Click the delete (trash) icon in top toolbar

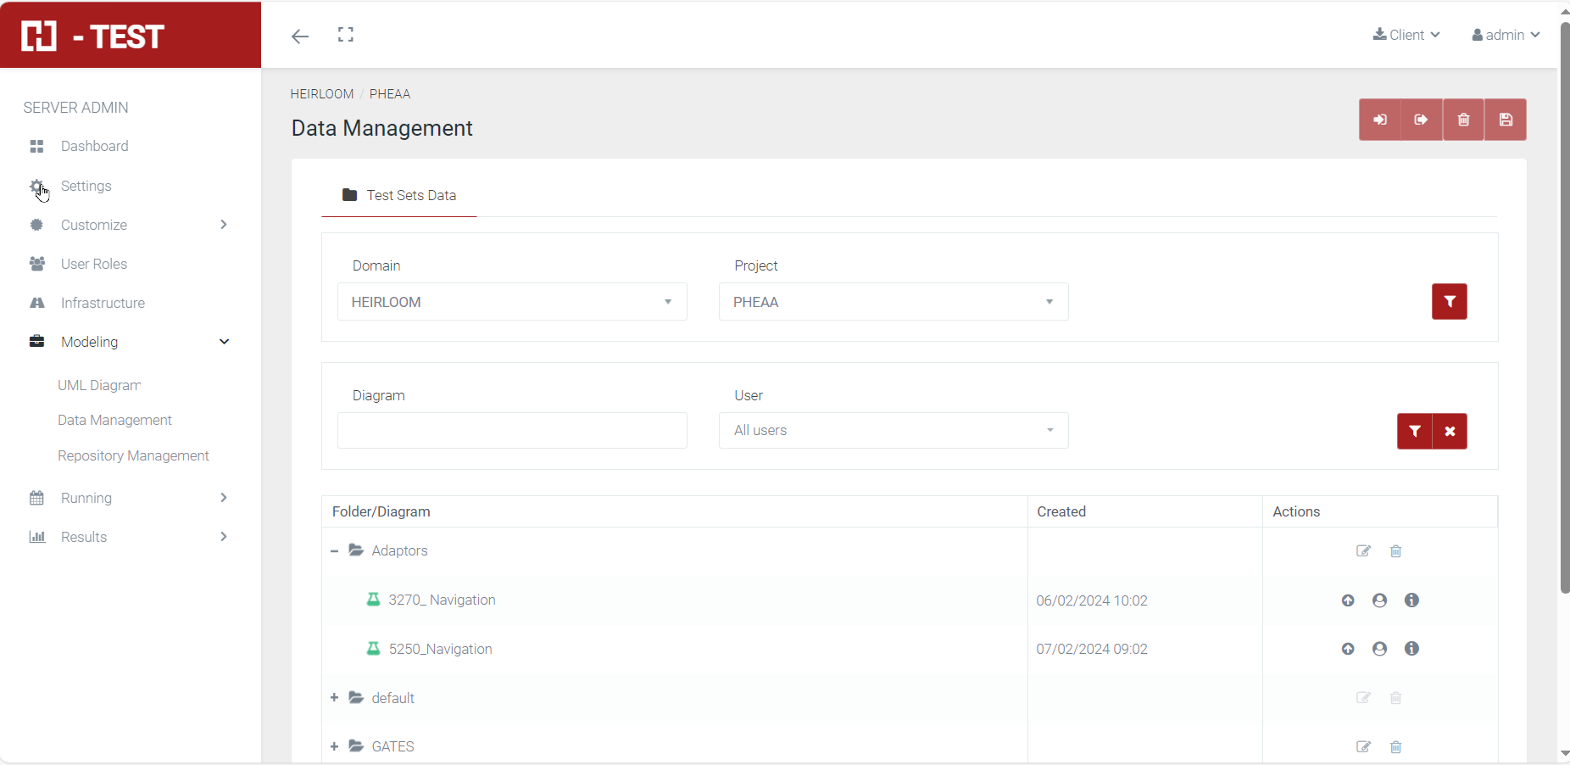[1463, 120]
